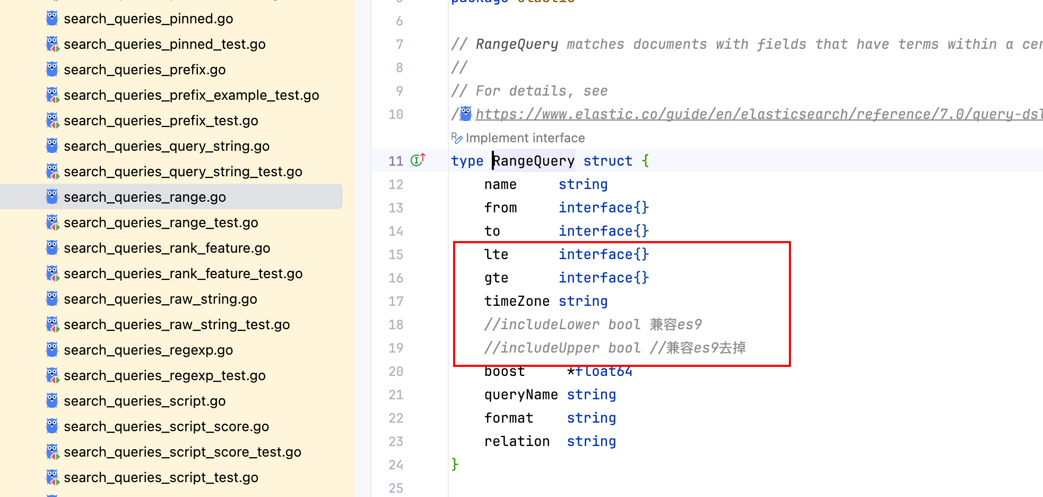Click the file icon for search_queries_raw_string.go
This screenshot has height=497, width=1043.
(52, 299)
